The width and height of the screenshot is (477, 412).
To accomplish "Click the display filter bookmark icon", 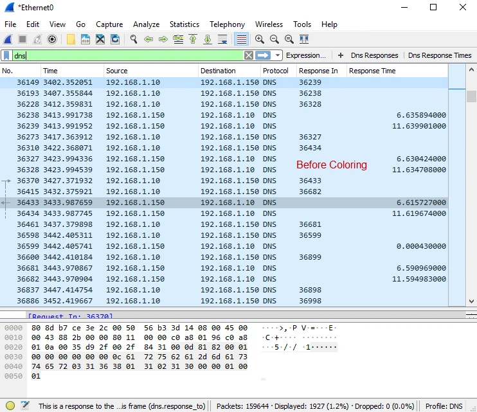I will (x=6, y=56).
